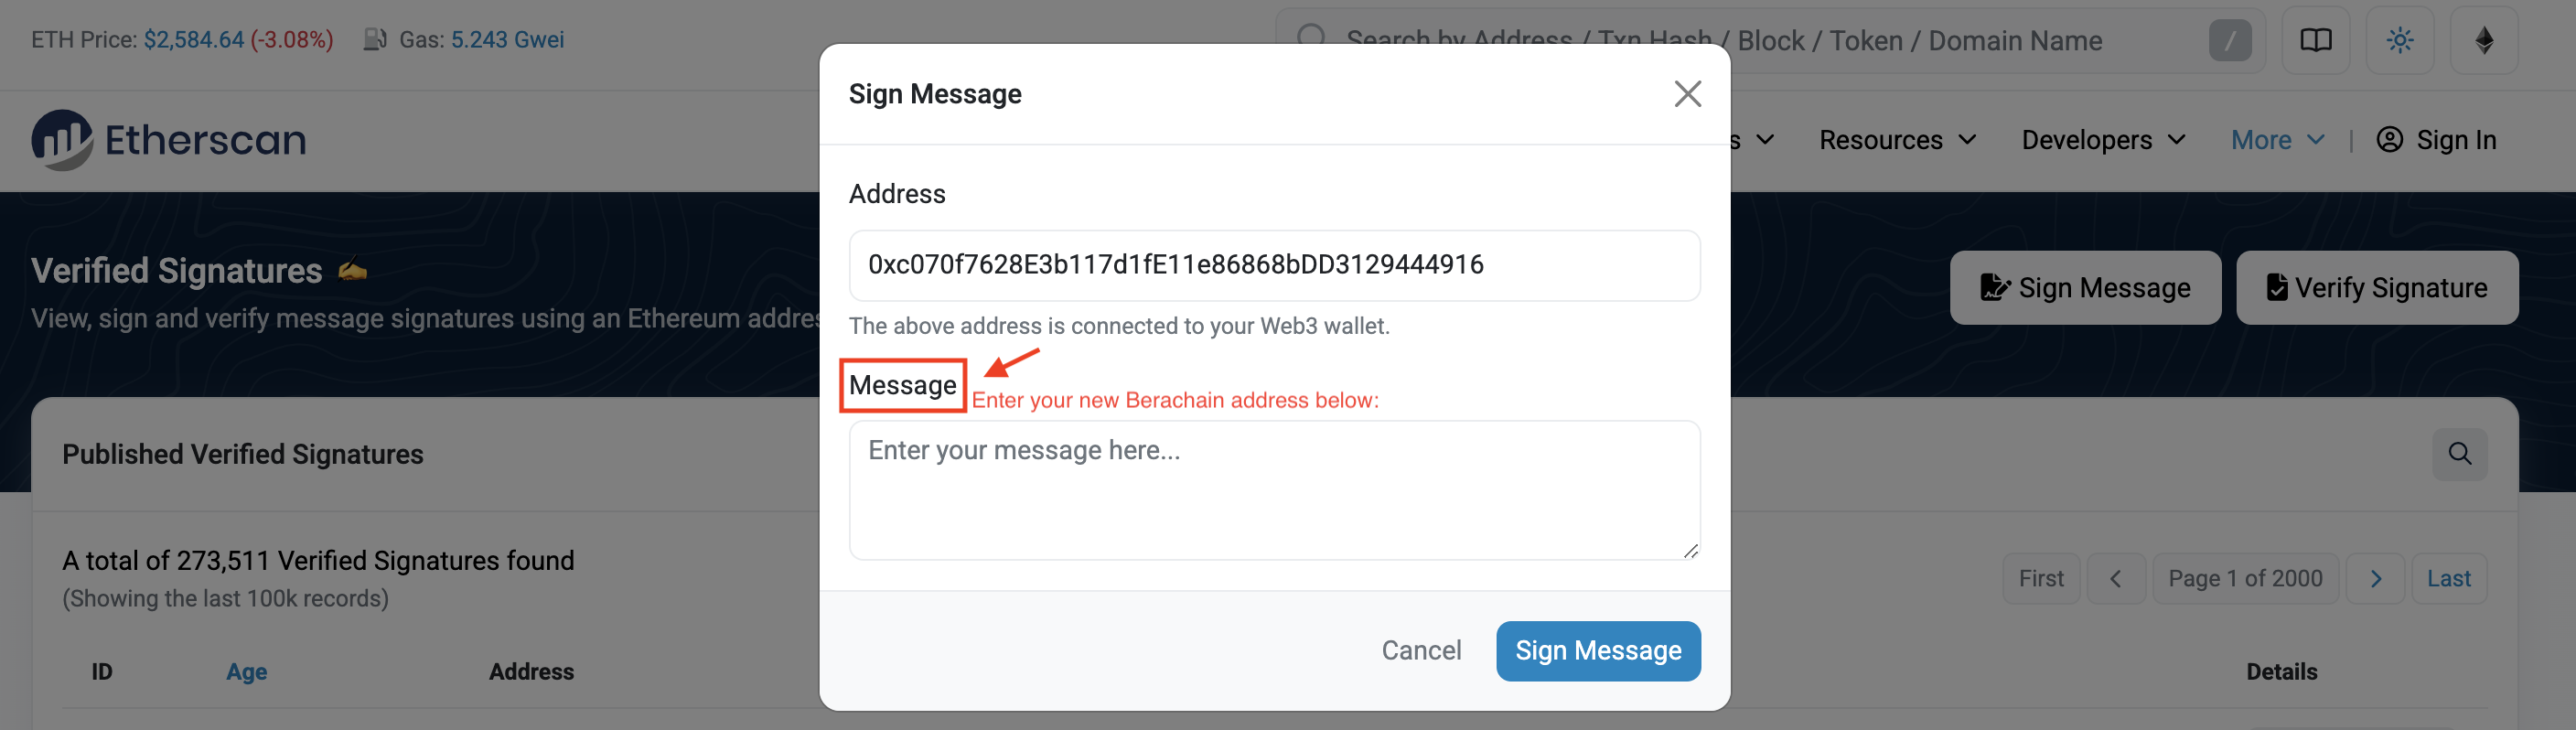This screenshot has width=2576, height=730.
Task: Open the Verify Signature button
Action: [2376, 287]
